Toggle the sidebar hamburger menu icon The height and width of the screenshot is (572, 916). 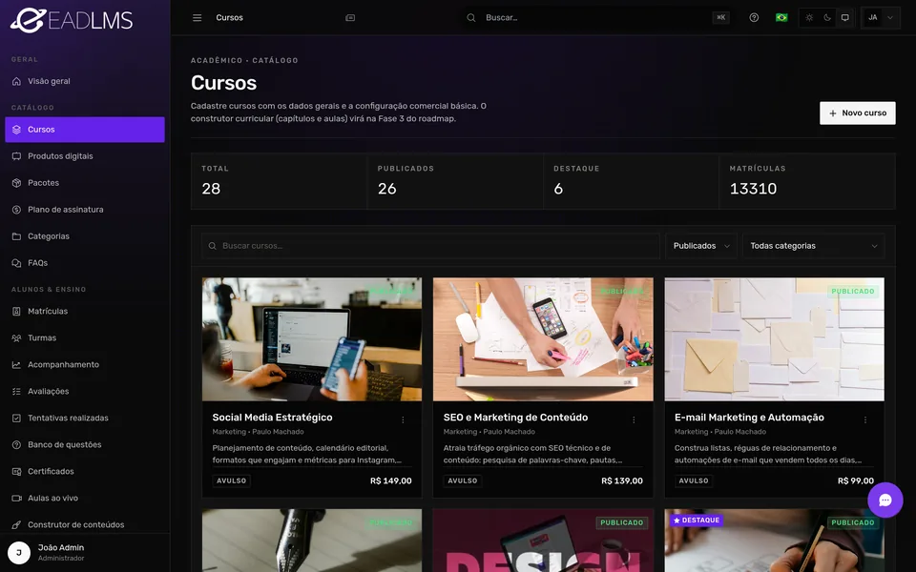click(197, 17)
